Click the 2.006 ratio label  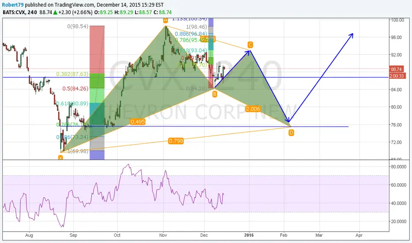[x=253, y=109]
